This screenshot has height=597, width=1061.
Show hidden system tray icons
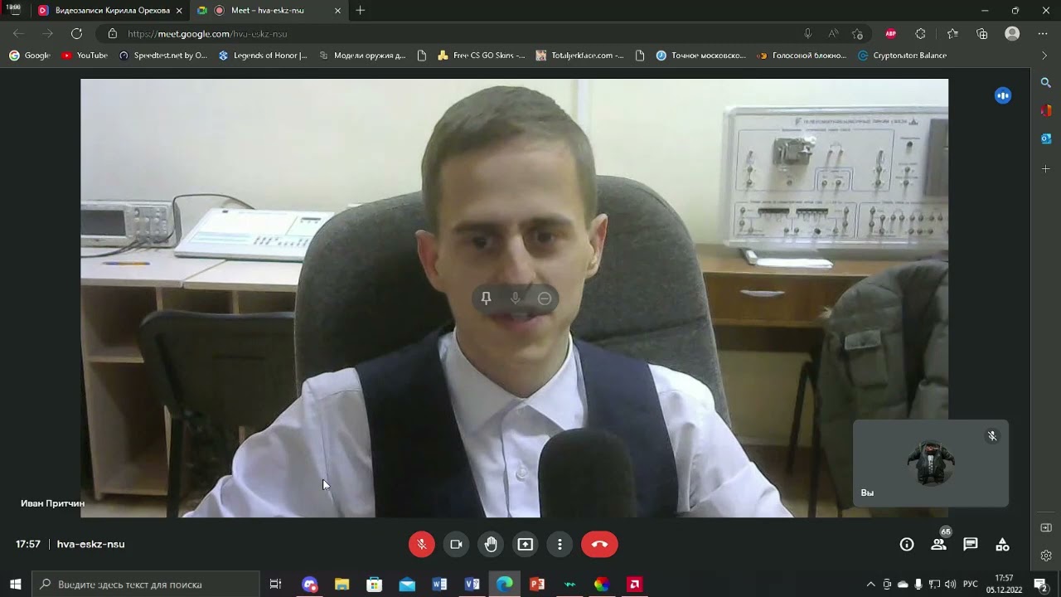point(870,585)
